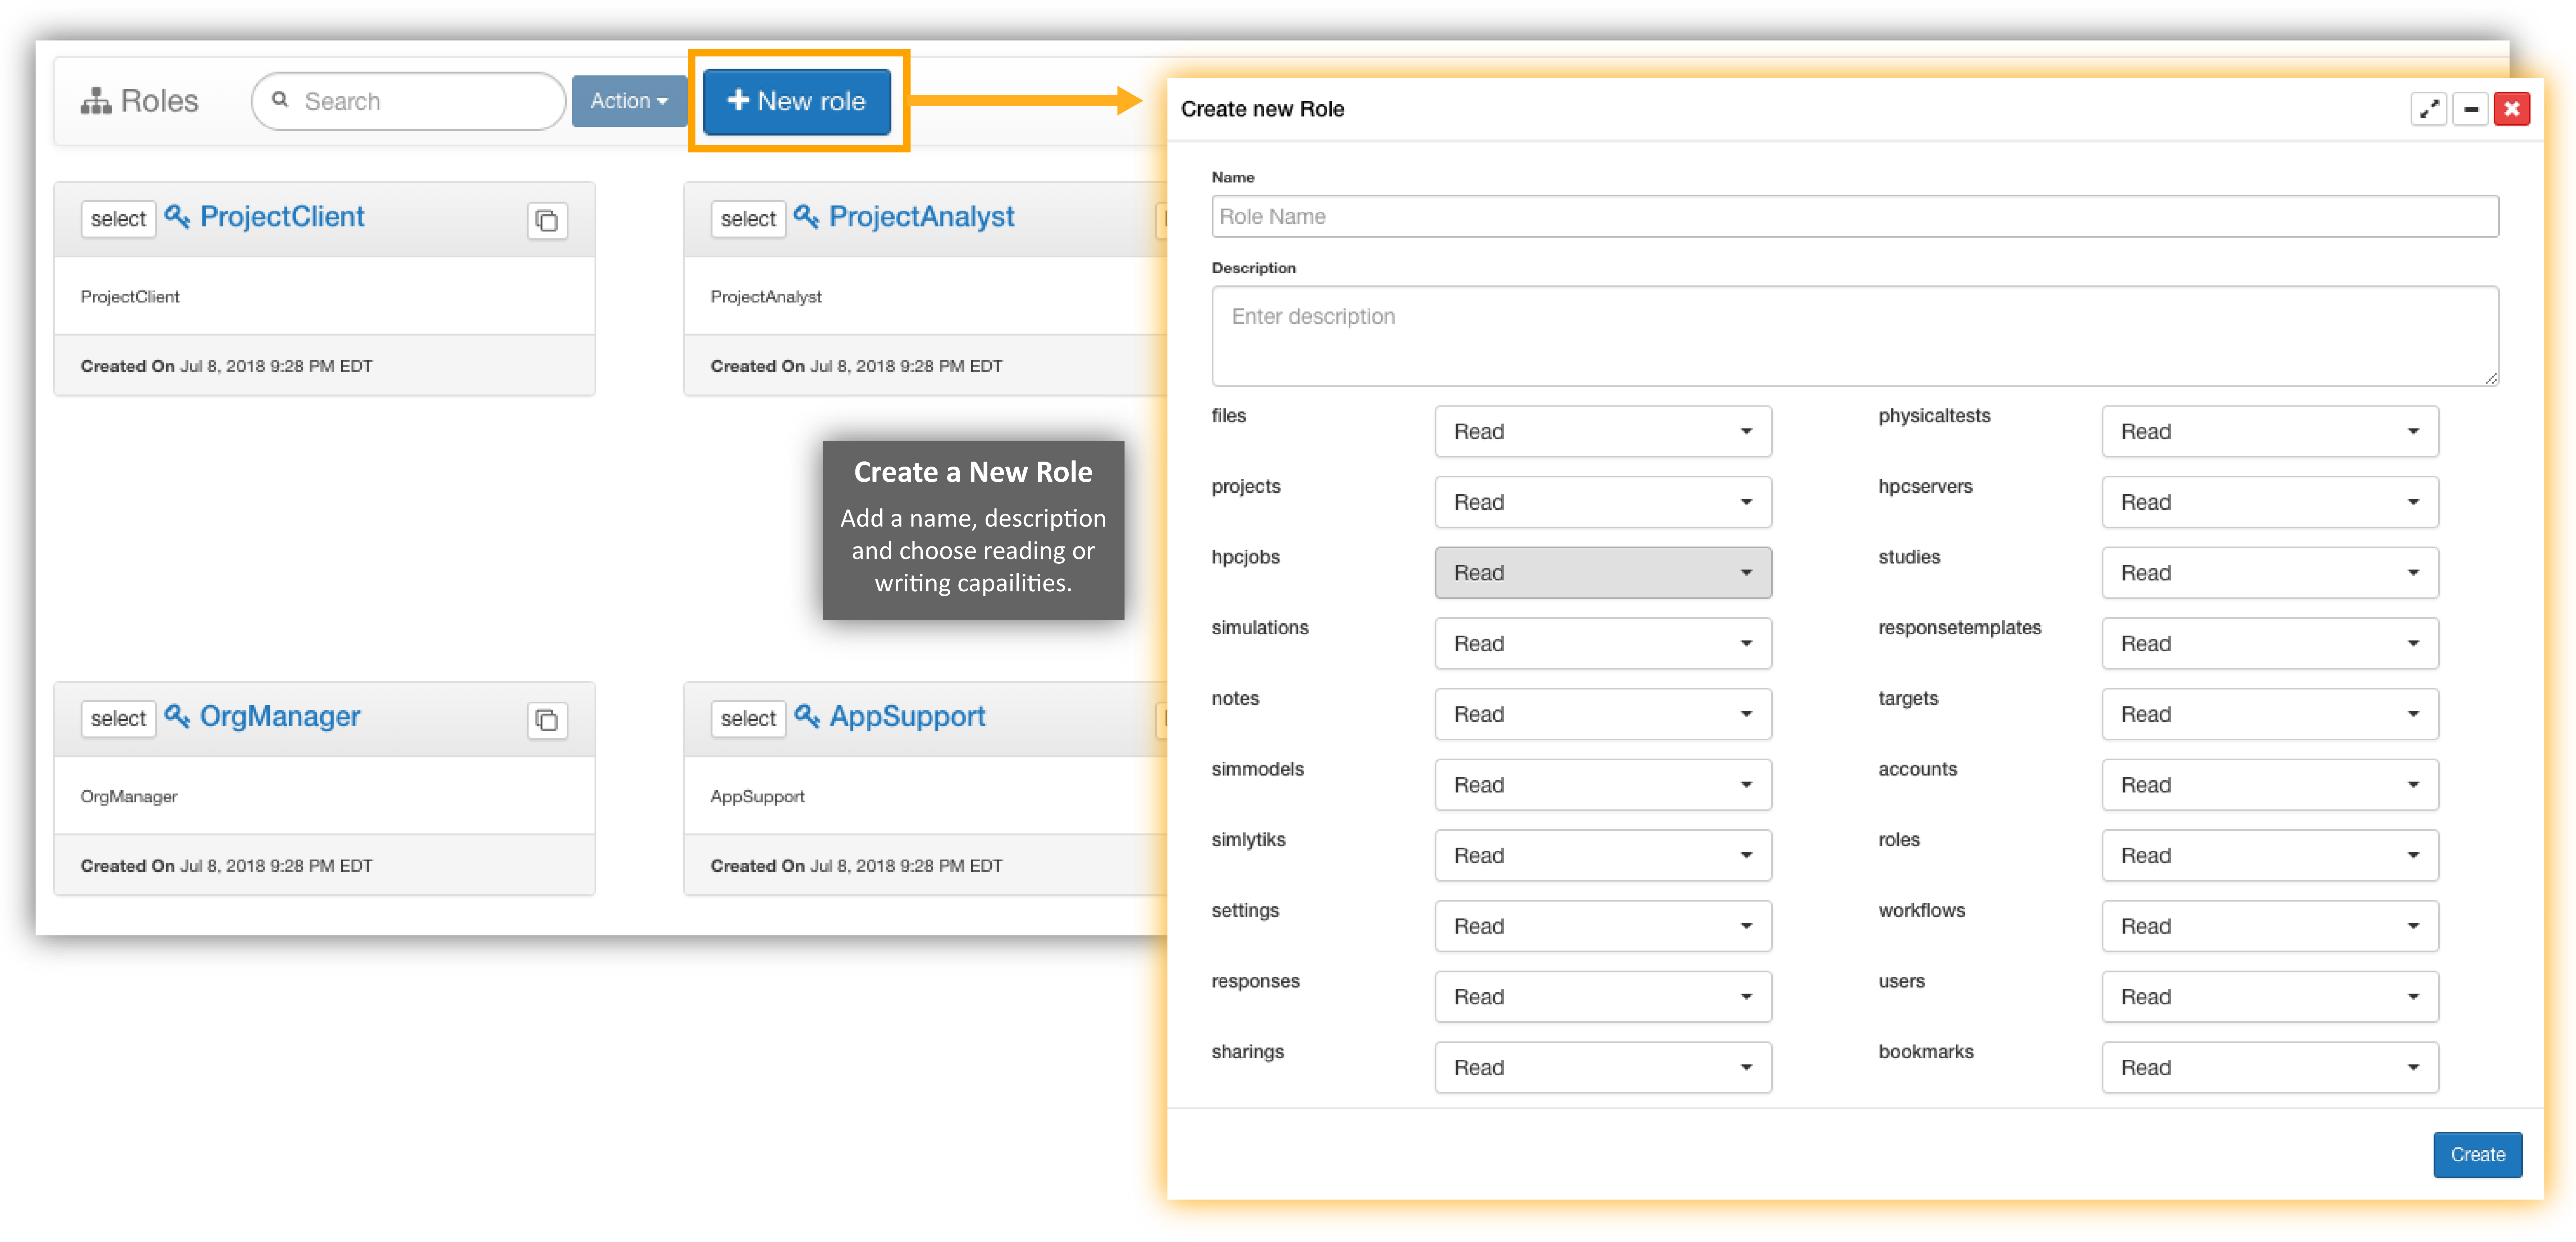Toggle select on ProjectClient role
This screenshot has height=1242, width=2576.
click(x=118, y=219)
